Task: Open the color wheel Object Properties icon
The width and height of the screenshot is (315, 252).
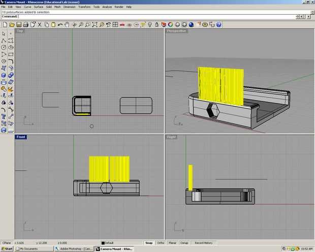Action: coord(171,25)
